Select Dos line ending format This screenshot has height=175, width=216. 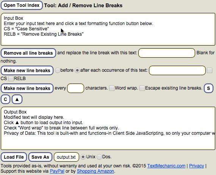[x=99, y=157]
